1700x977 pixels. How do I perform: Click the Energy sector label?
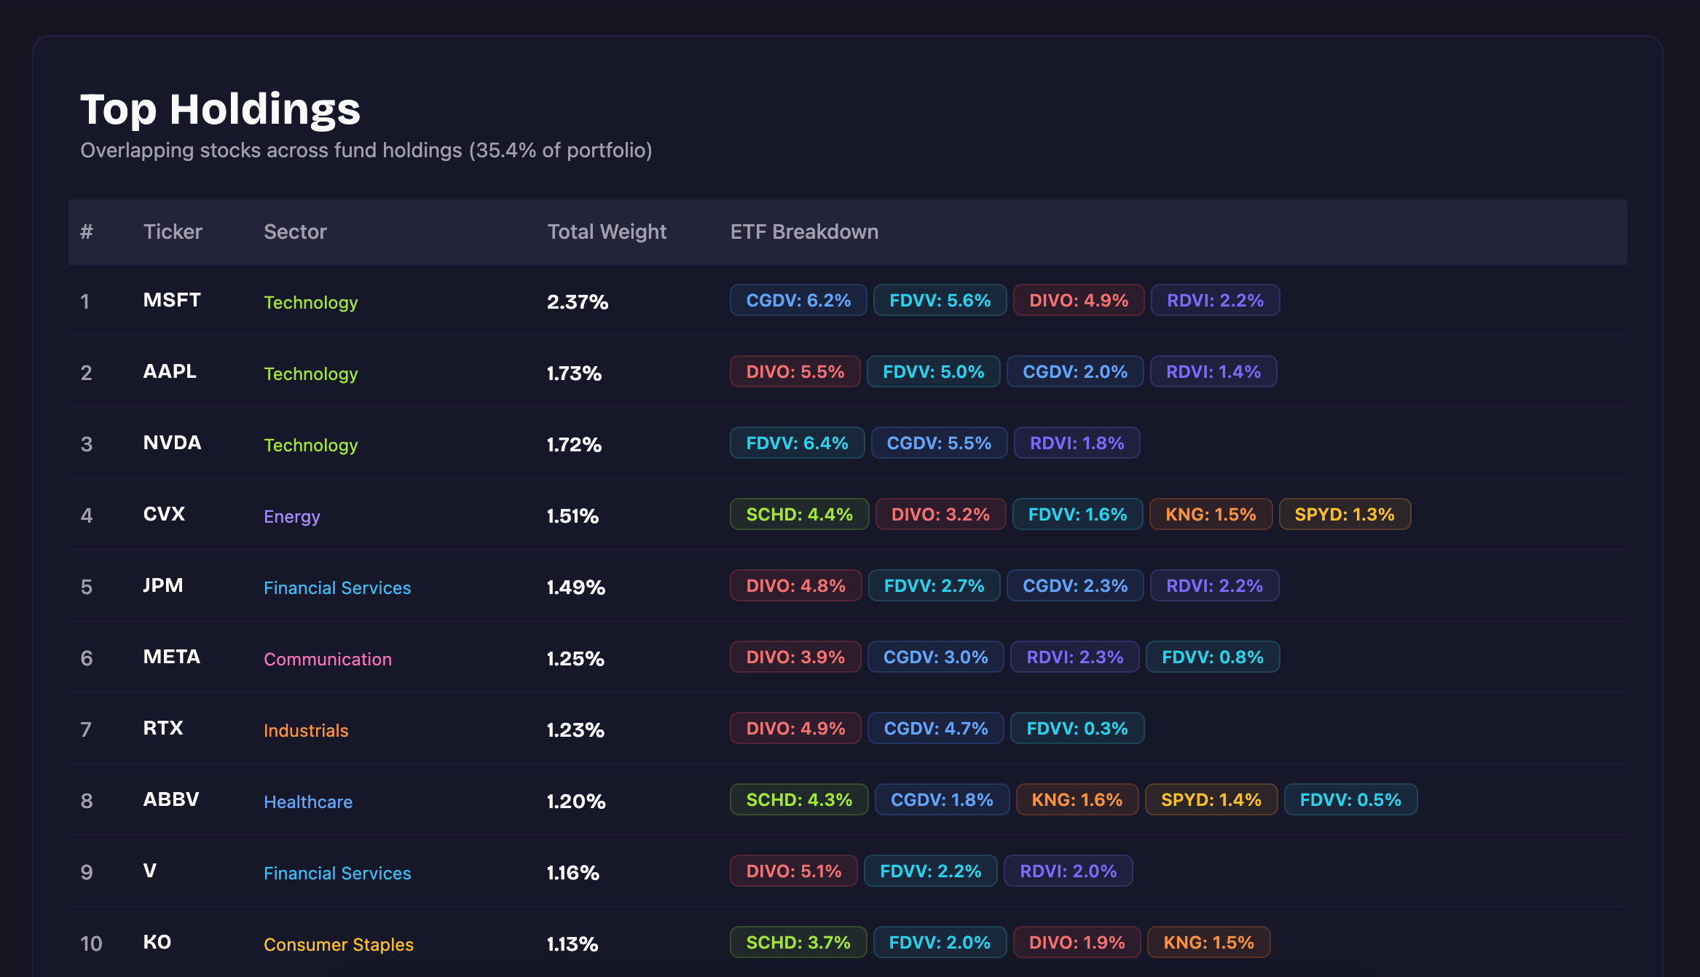coord(291,516)
